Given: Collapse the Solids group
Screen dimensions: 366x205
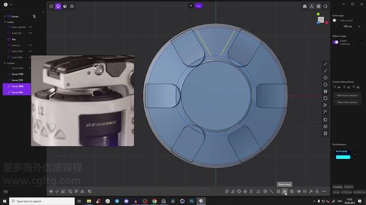Looking at the screenshot, I should tap(5, 22).
